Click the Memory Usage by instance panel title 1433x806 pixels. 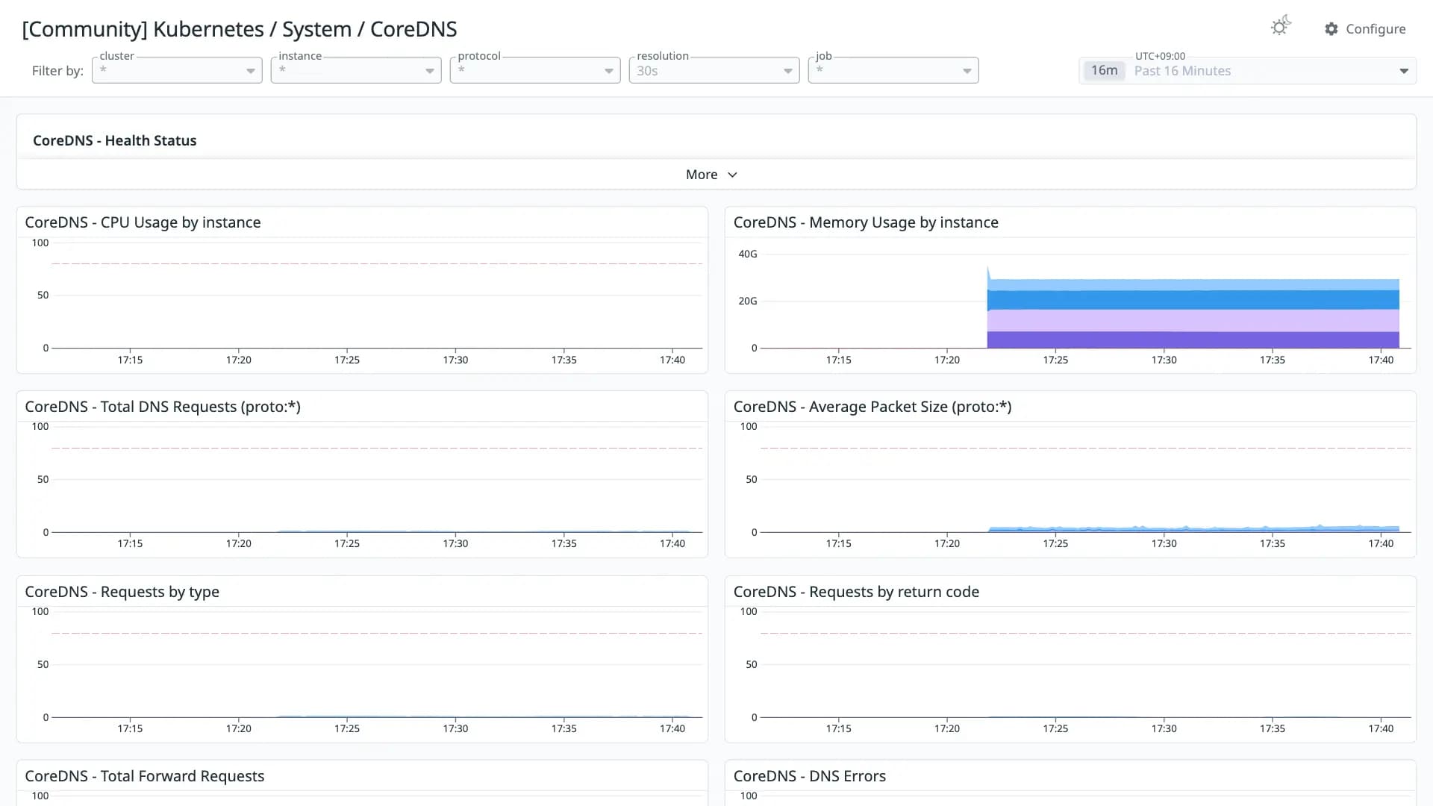tap(866, 222)
